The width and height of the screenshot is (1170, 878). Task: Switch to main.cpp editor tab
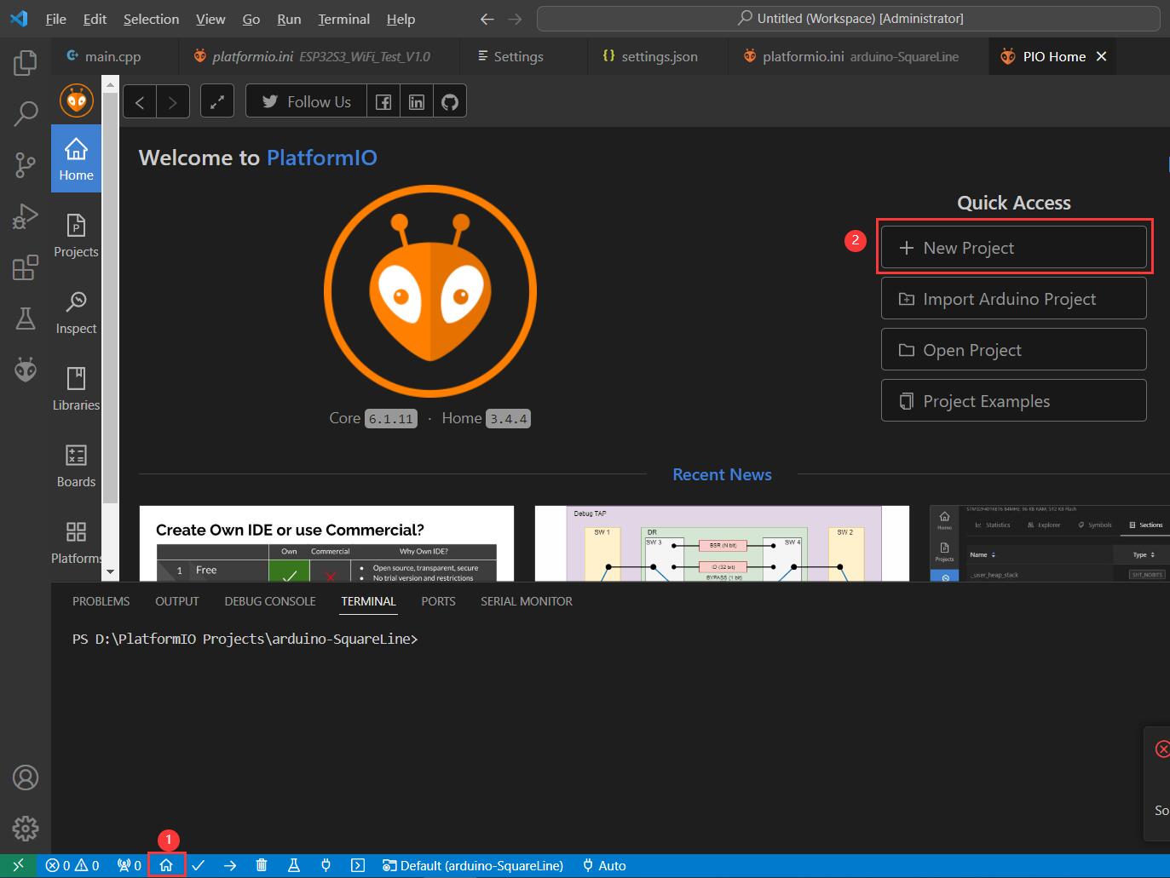click(113, 56)
